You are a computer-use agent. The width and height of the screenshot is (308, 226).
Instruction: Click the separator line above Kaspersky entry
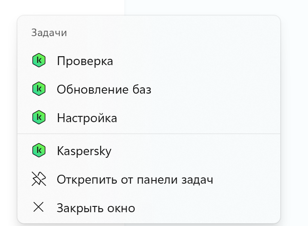coord(149,134)
